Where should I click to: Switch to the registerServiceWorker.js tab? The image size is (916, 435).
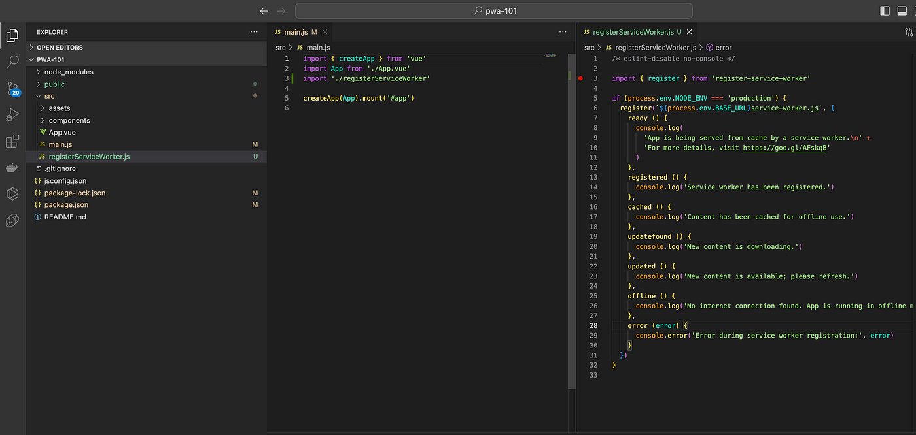(x=633, y=32)
